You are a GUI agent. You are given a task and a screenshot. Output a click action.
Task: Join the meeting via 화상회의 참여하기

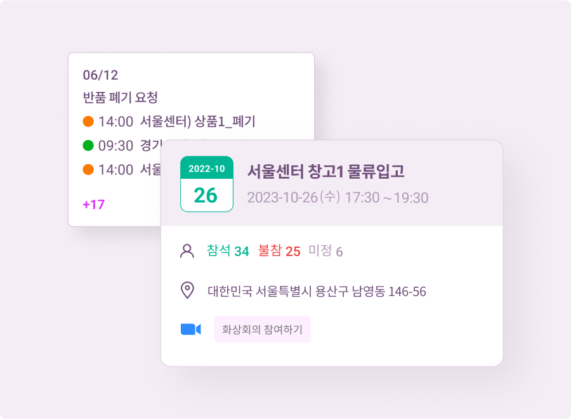click(x=262, y=330)
